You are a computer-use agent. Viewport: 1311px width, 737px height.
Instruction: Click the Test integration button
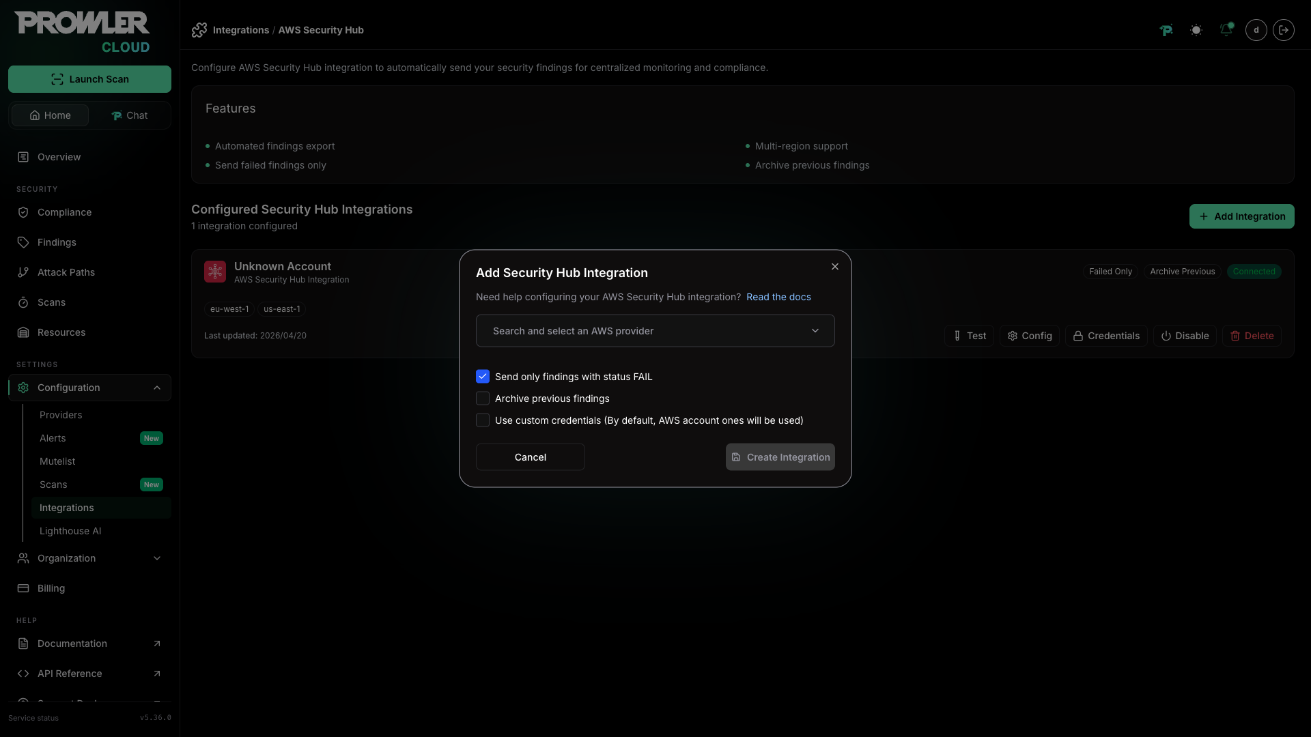click(969, 336)
